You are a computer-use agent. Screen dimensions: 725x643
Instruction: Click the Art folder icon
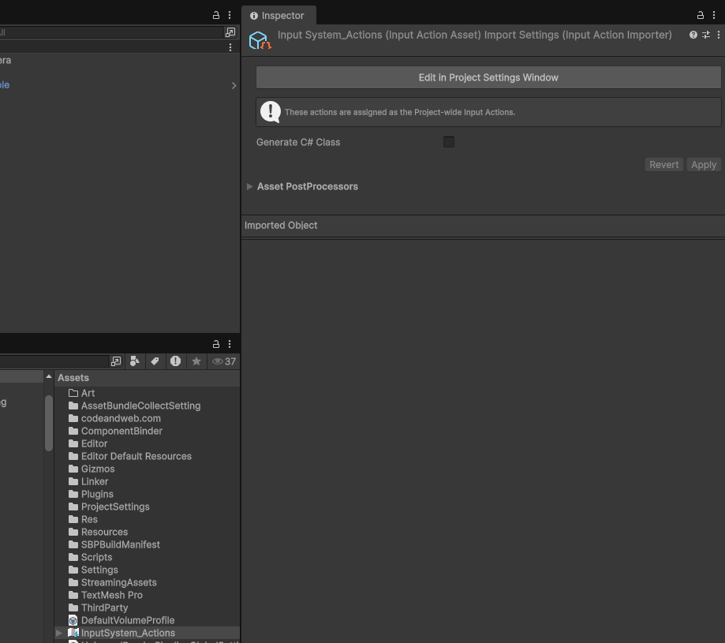[x=73, y=393]
